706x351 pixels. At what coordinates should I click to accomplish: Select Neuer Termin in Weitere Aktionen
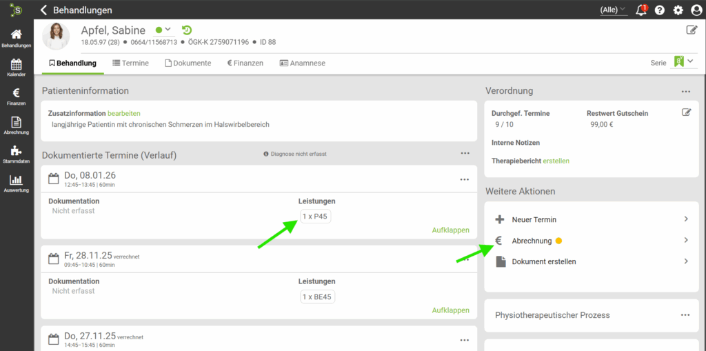click(x=534, y=219)
